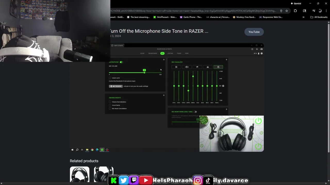Open the Gemini button in Chrome
Screen dimensions: 330x185
click(x=296, y=4)
